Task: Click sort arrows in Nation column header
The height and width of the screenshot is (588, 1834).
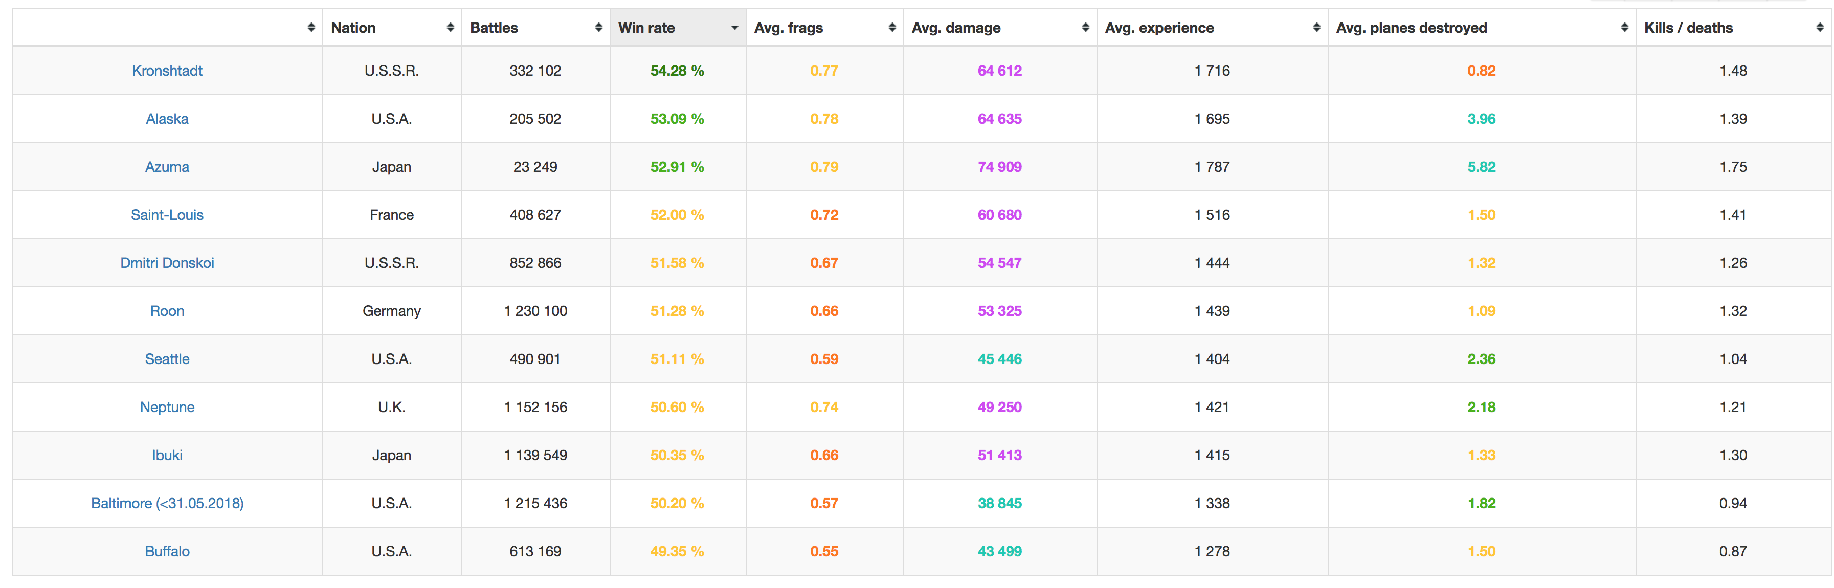Action: (x=450, y=28)
